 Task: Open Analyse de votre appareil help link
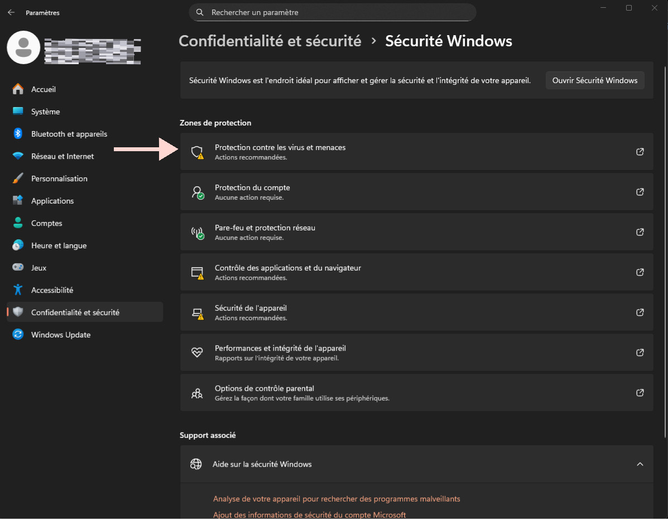click(x=336, y=498)
